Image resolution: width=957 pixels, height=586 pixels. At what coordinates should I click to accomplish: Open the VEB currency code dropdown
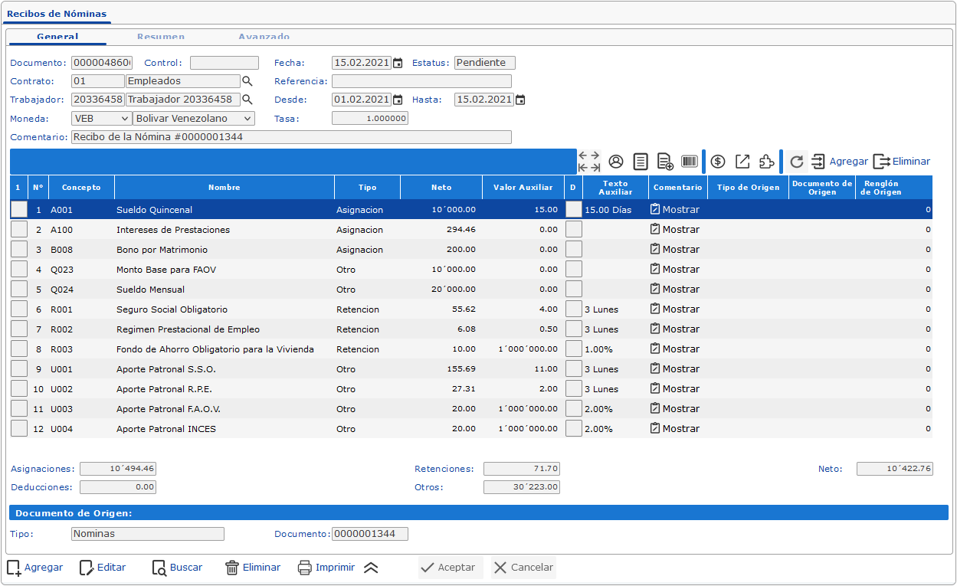101,119
